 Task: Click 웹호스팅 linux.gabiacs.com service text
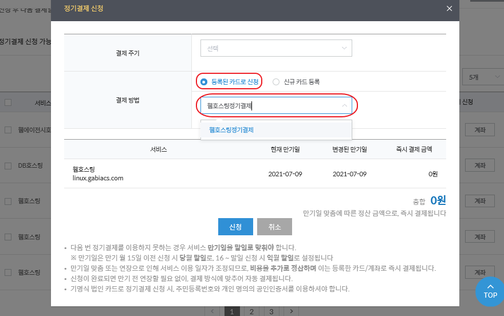point(98,173)
